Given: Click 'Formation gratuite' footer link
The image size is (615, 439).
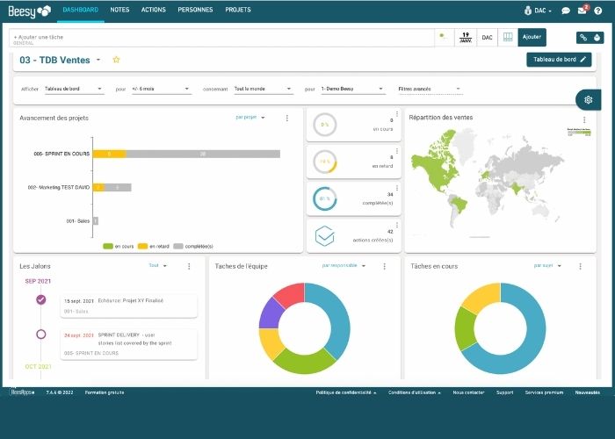Looking at the screenshot, I should click(x=105, y=392).
